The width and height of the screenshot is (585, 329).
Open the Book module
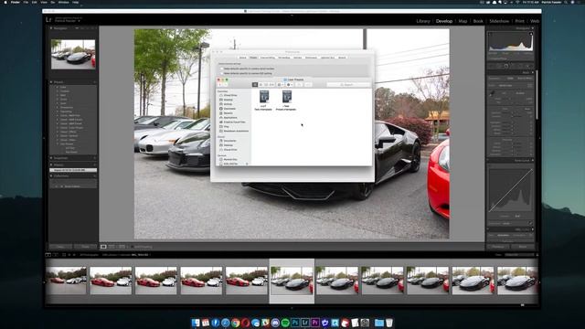click(478, 21)
